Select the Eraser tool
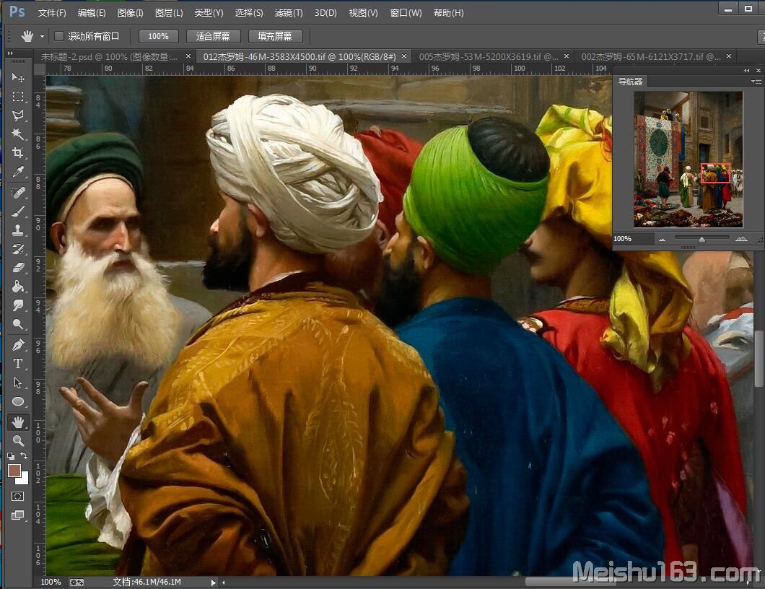Viewport: 765px width, 589px height. pos(18,268)
